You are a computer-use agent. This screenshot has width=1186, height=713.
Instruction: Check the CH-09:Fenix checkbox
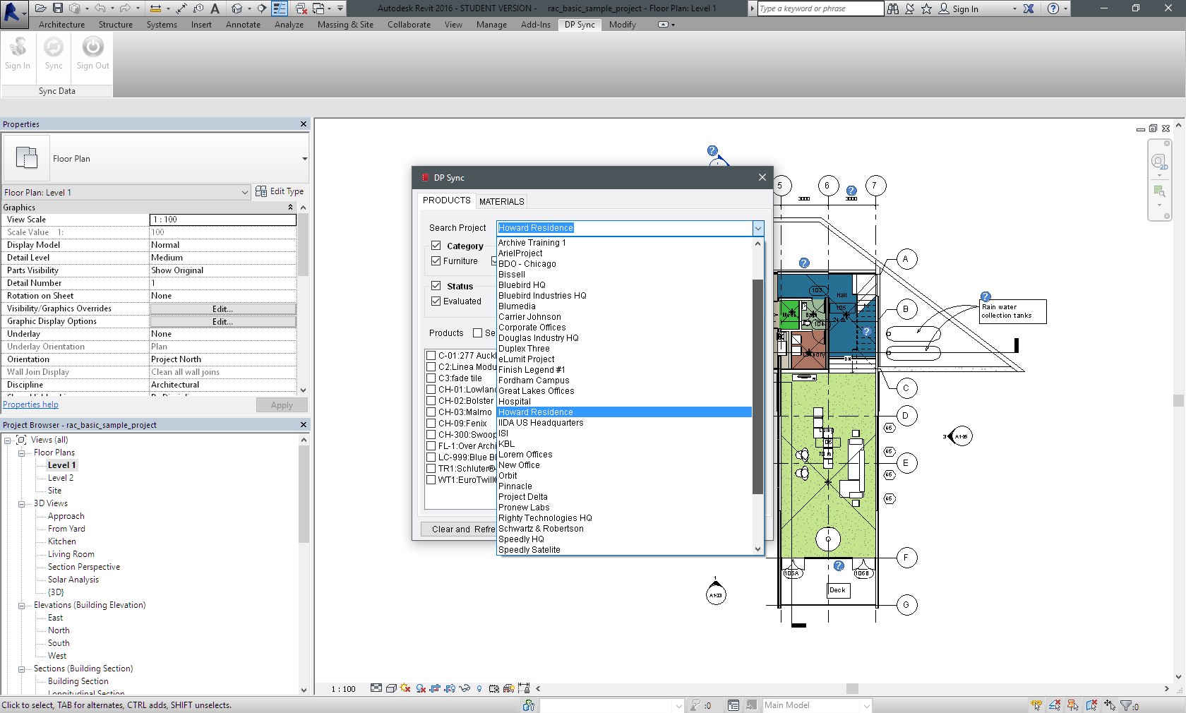click(431, 424)
